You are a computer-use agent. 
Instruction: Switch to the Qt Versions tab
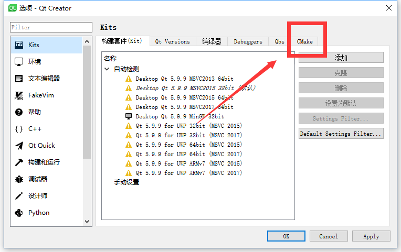[x=173, y=41]
